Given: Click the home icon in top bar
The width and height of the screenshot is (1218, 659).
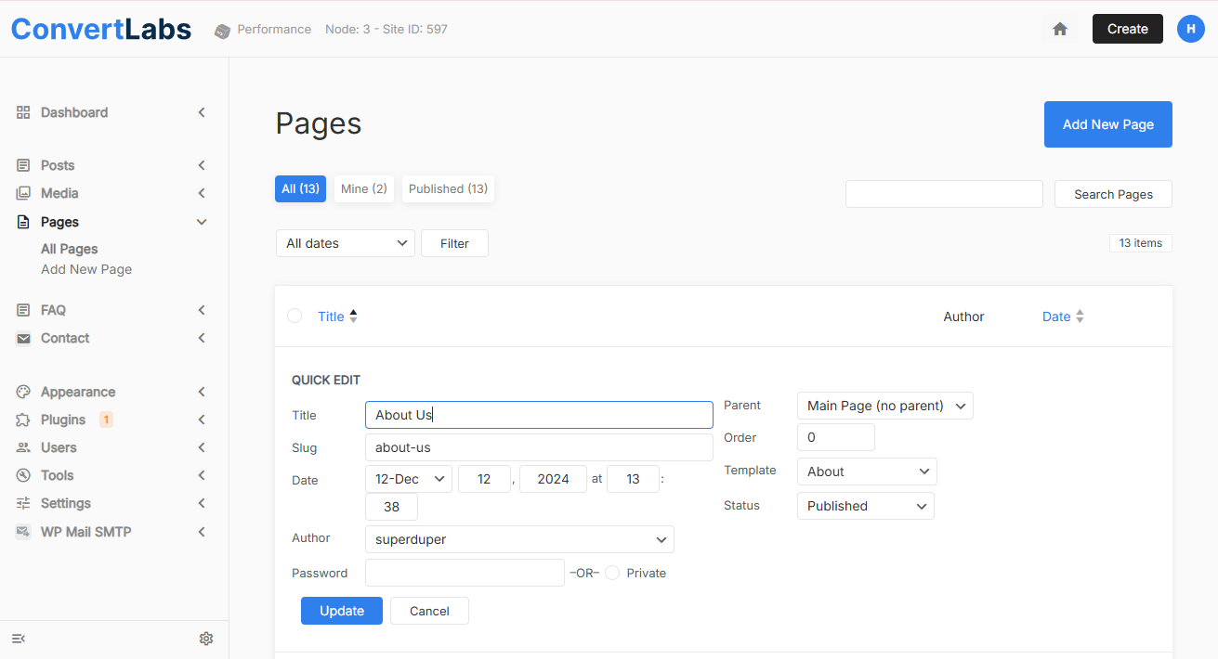Looking at the screenshot, I should 1060,29.
